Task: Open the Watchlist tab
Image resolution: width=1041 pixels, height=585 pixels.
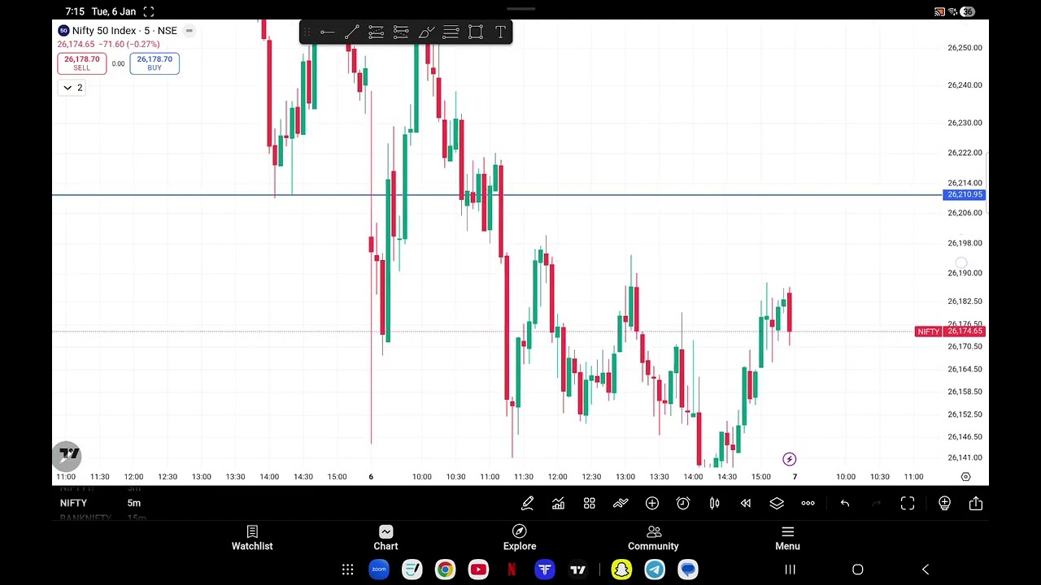Action: (252, 538)
